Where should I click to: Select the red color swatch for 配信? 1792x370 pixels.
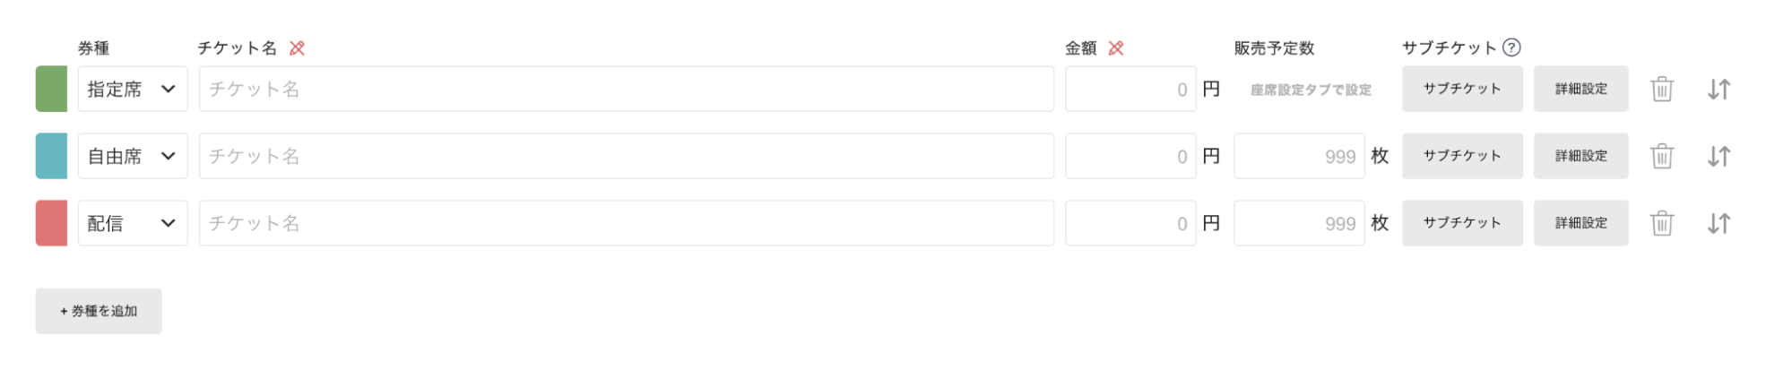click(51, 223)
